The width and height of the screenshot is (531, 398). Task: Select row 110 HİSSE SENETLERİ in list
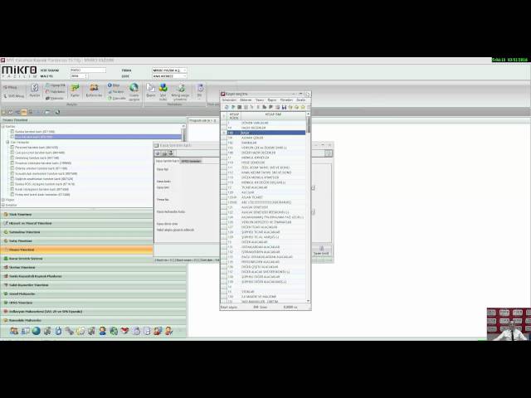[266, 163]
